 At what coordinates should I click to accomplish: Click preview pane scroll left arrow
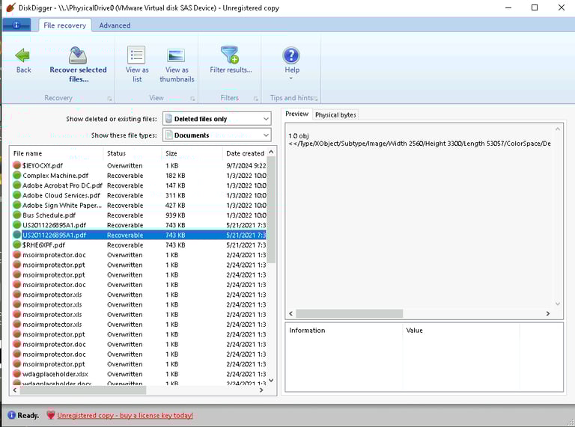pos(290,313)
